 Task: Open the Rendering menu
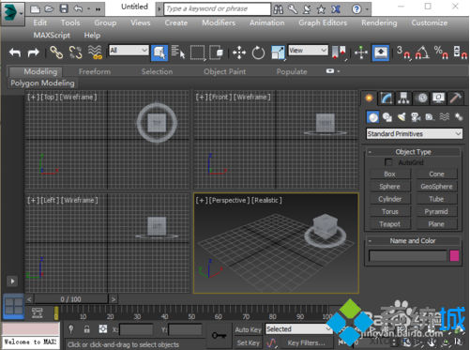[379, 23]
